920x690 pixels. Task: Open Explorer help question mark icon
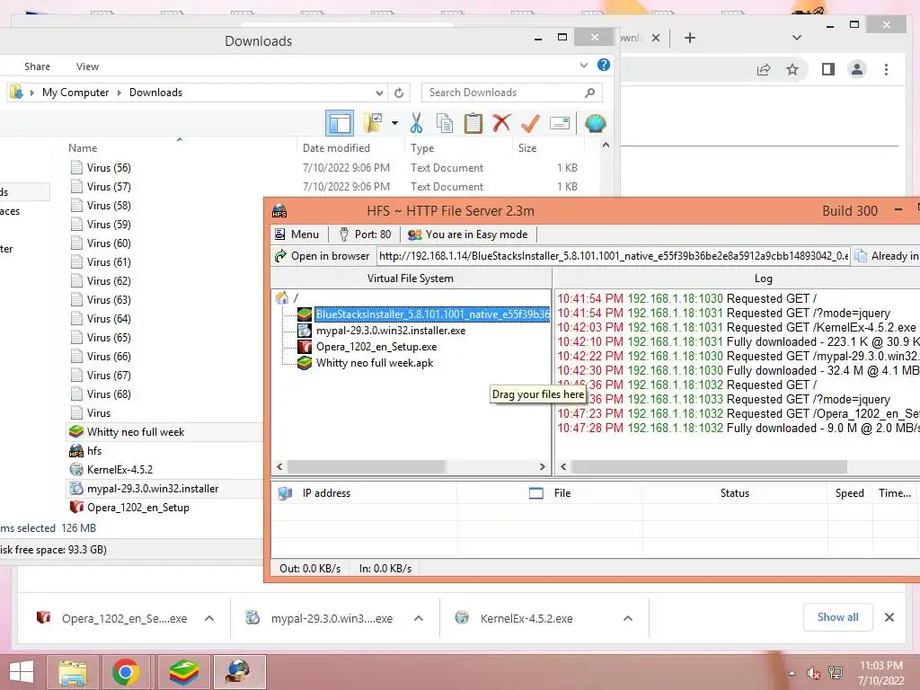pyautogui.click(x=603, y=65)
